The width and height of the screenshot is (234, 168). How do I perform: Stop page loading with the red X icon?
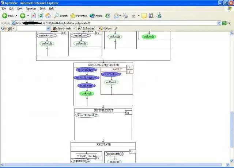tap(34, 16)
